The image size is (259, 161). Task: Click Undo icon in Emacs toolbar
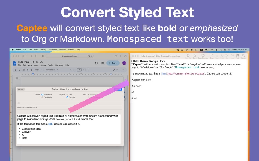[x=222, y=56]
